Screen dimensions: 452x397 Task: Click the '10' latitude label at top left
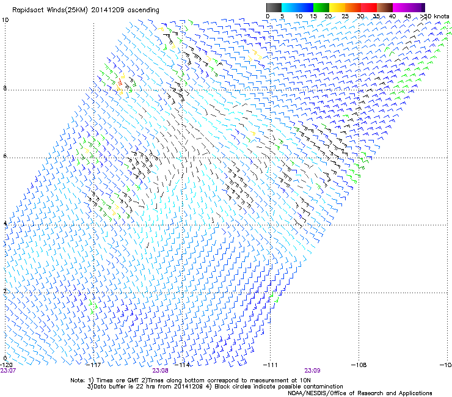click(5, 20)
